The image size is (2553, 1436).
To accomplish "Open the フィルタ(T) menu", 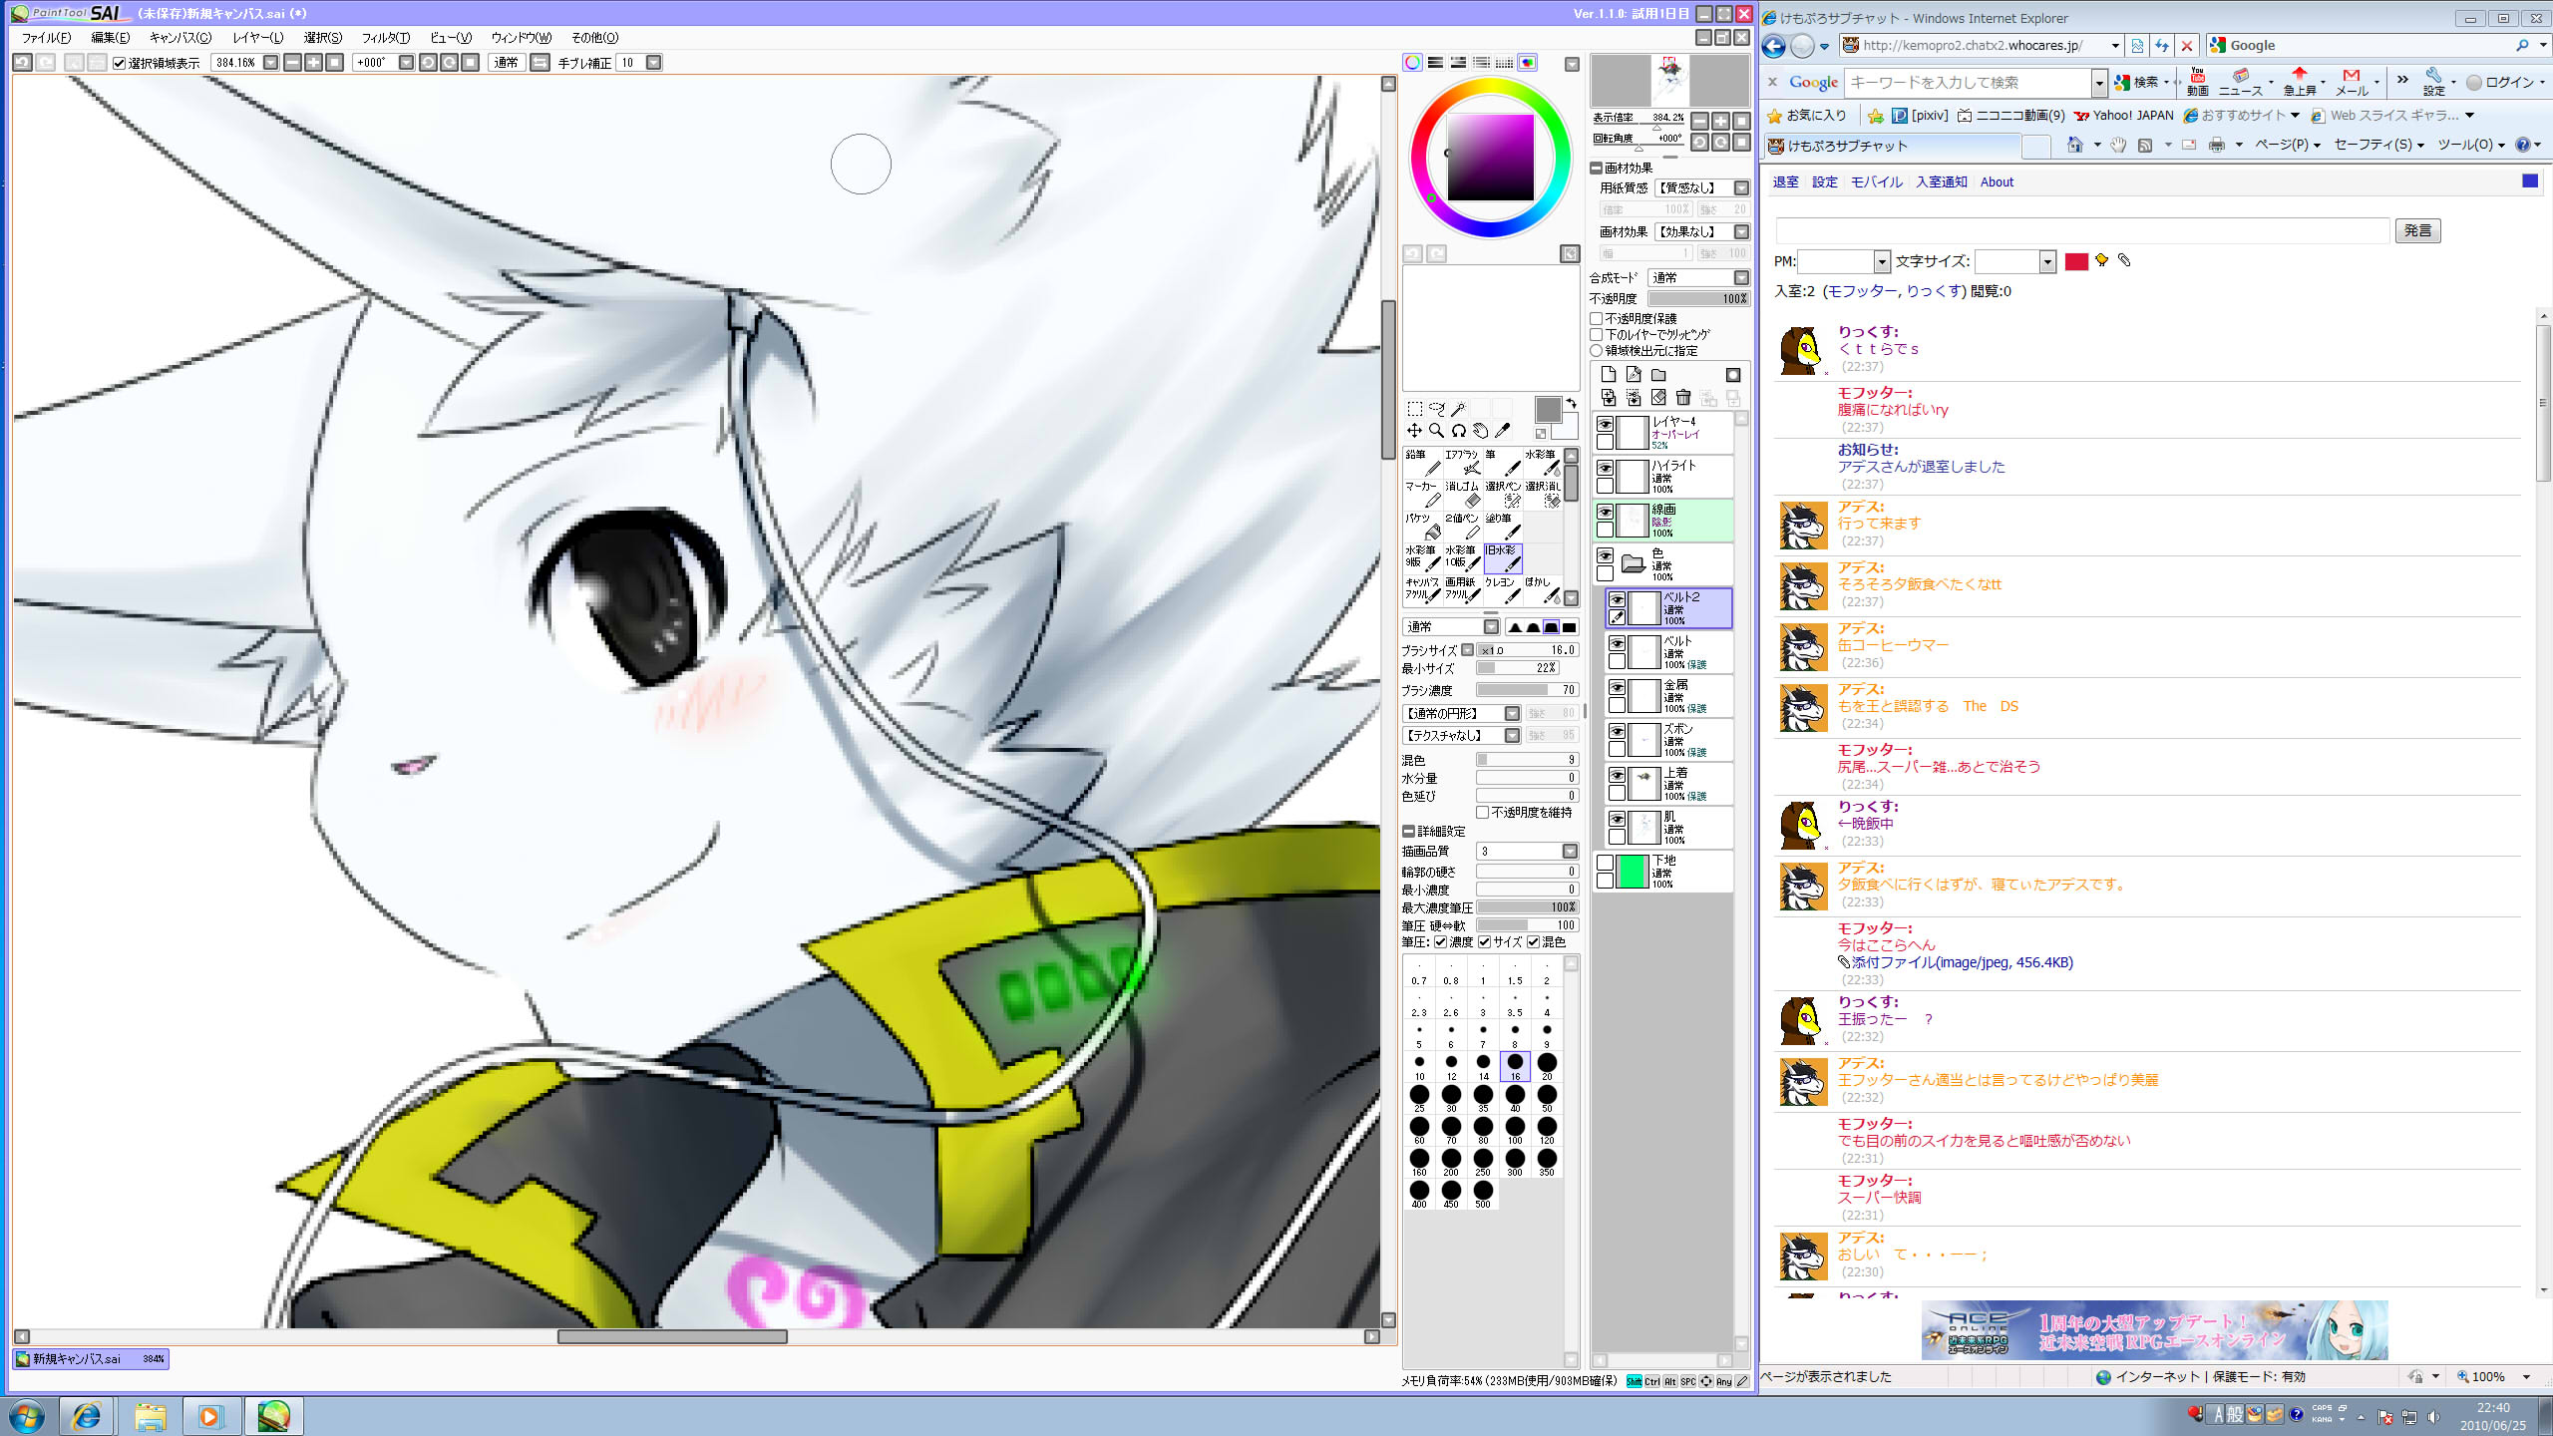I will pos(385,38).
